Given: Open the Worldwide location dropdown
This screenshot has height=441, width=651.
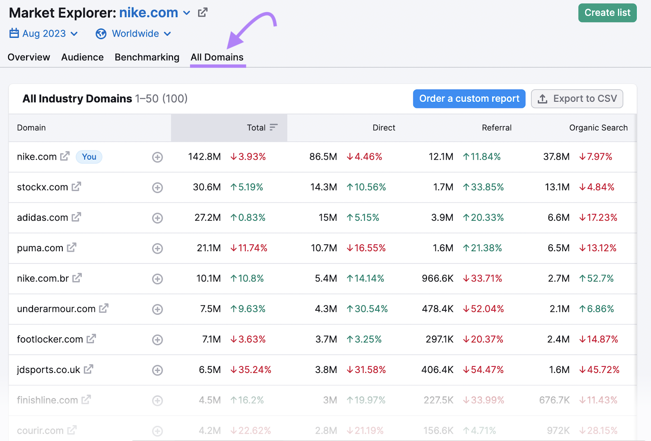Looking at the screenshot, I should click(167, 33).
